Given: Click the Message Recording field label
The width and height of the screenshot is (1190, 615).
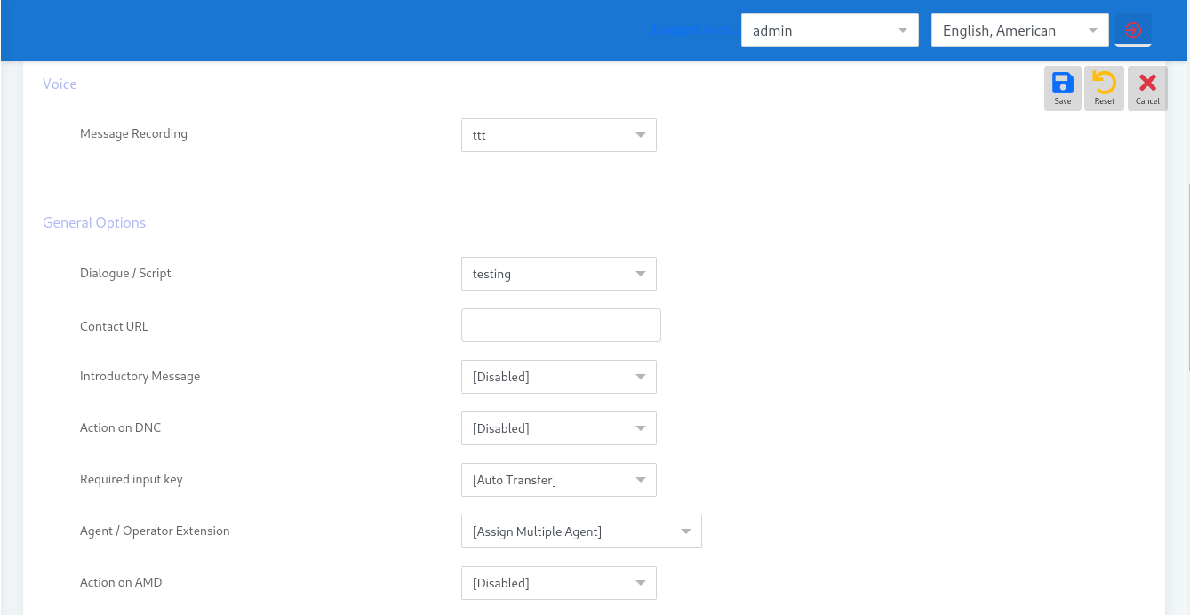Looking at the screenshot, I should click(133, 133).
